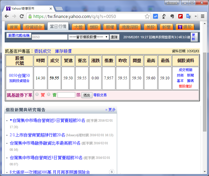Viewport: 209px width, 176px height.
Task: Show hidden extensions via the chevron
Action: pos(196,16)
